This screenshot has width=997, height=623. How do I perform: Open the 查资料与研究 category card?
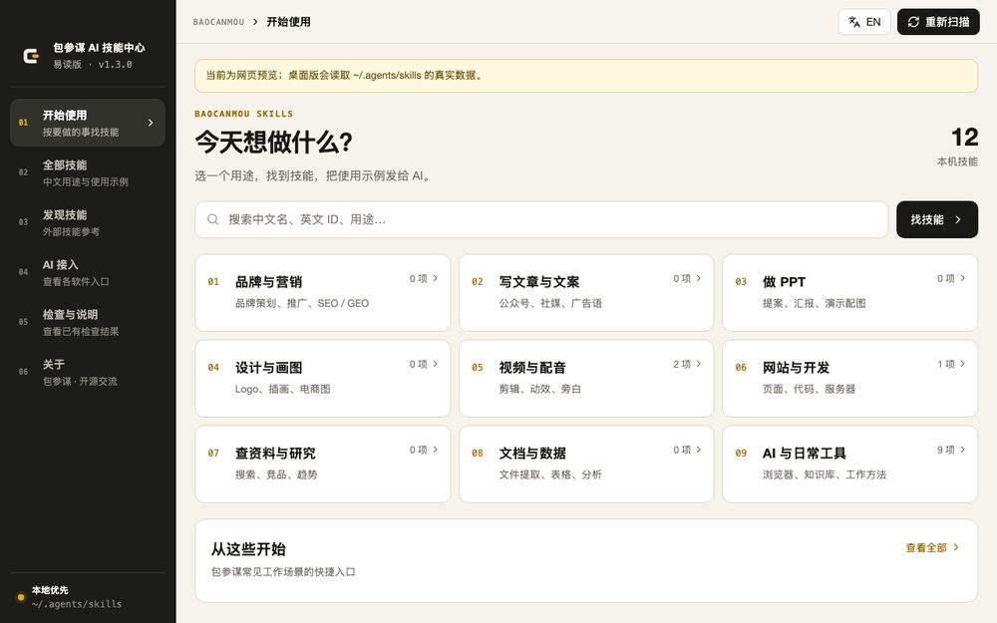[322, 465]
